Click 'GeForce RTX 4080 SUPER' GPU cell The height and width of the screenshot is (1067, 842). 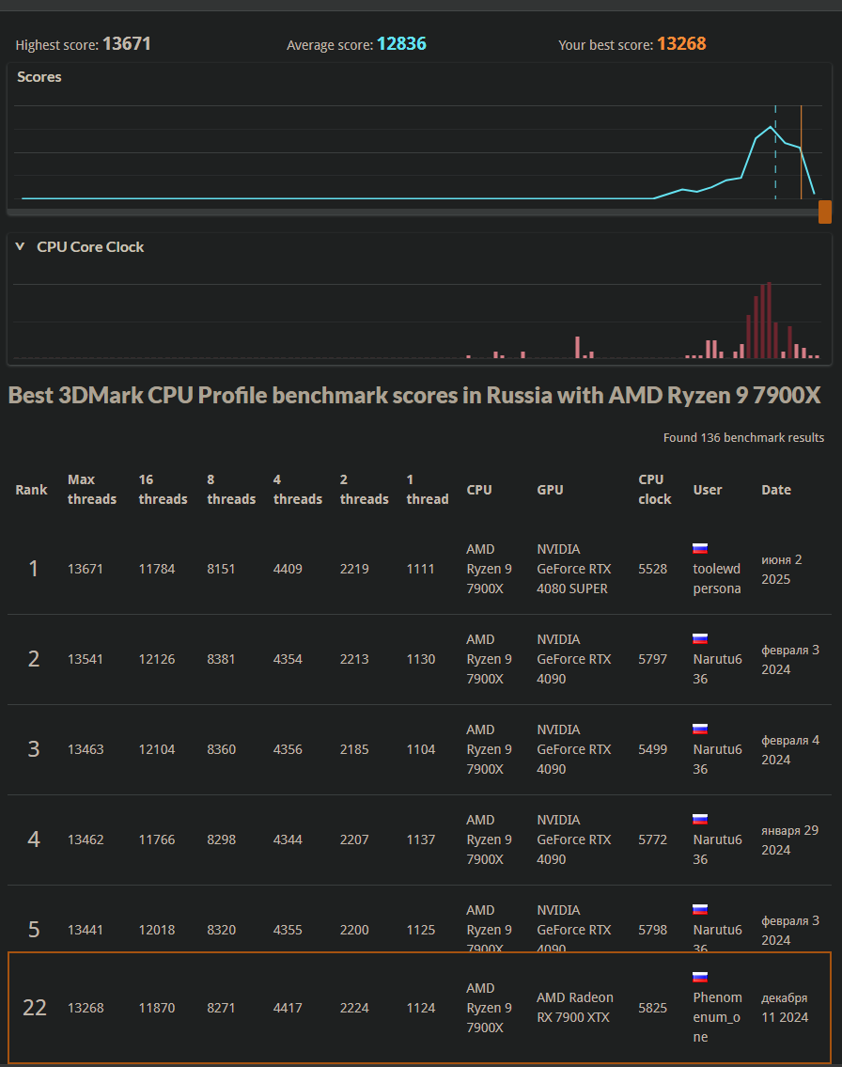pos(573,569)
